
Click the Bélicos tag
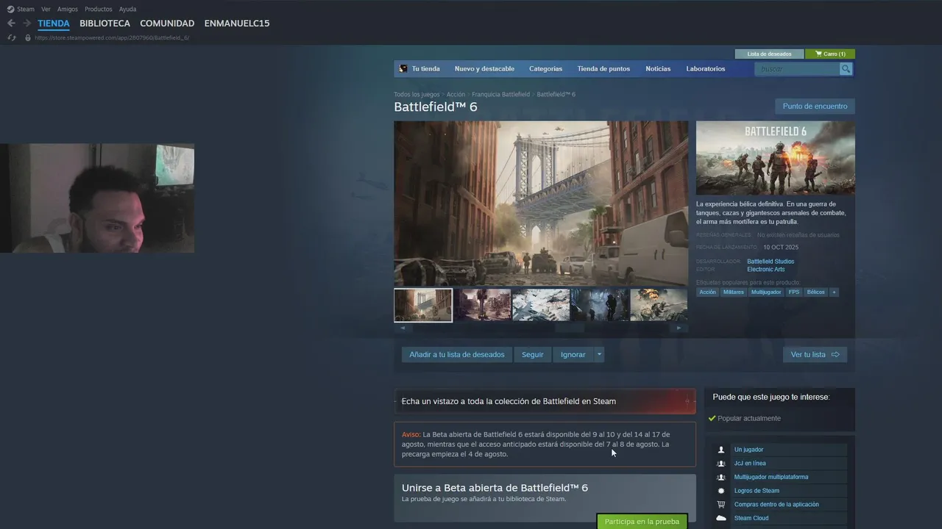pyautogui.click(x=815, y=292)
